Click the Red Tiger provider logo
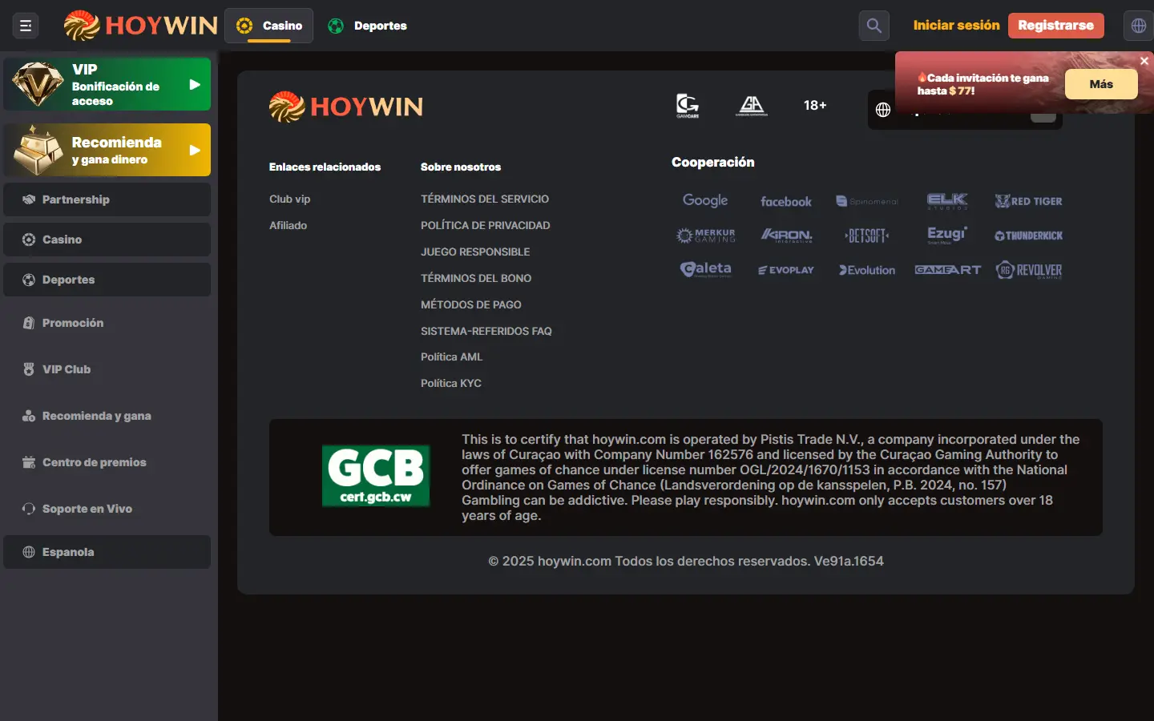 1029,201
